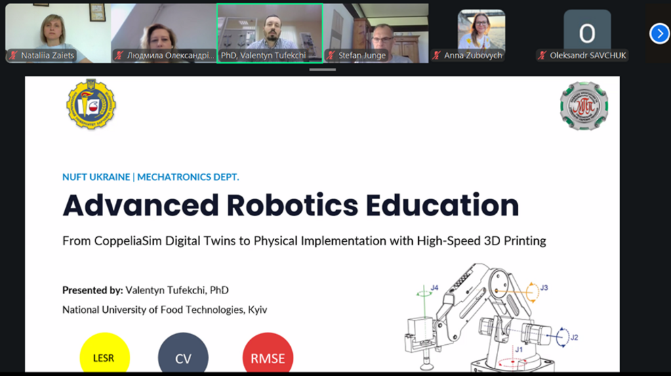Click the J2 joint label on robot diagram
Screen dimensions: 671x376
(x=574, y=337)
